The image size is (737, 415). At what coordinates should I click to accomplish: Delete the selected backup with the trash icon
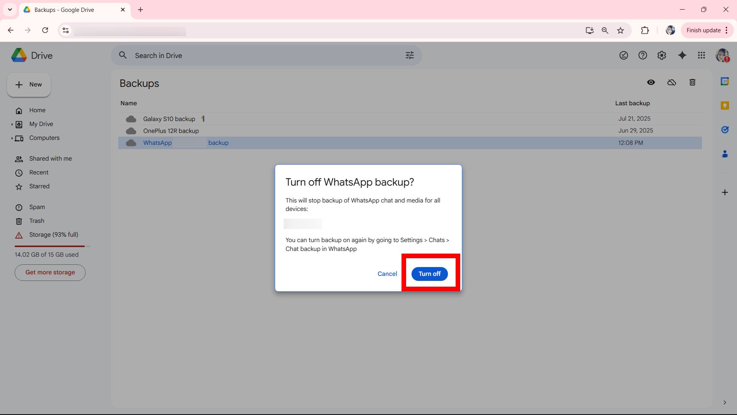click(x=692, y=82)
